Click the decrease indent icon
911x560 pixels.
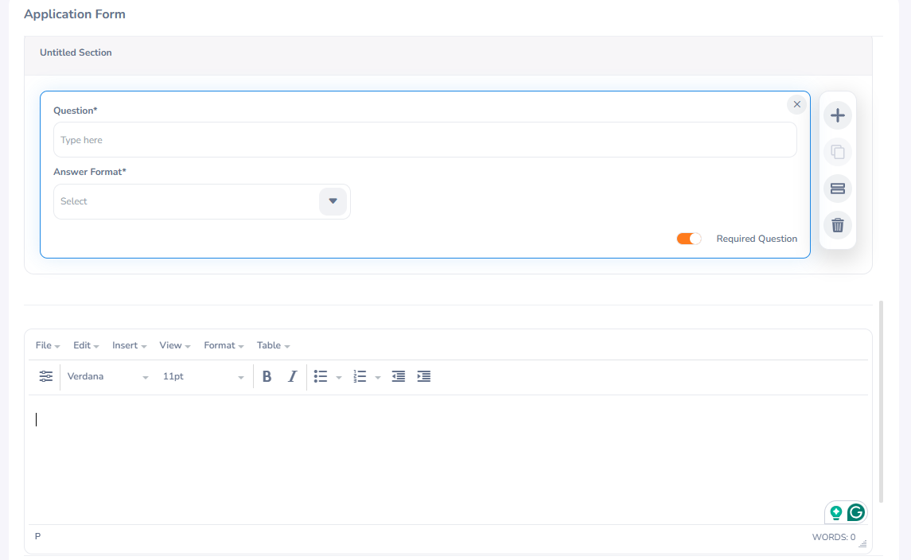[x=399, y=377]
